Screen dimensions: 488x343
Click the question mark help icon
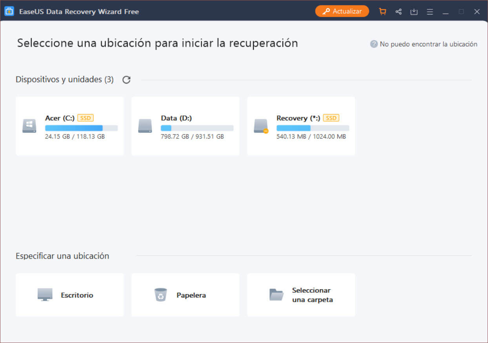click(374, 44)
